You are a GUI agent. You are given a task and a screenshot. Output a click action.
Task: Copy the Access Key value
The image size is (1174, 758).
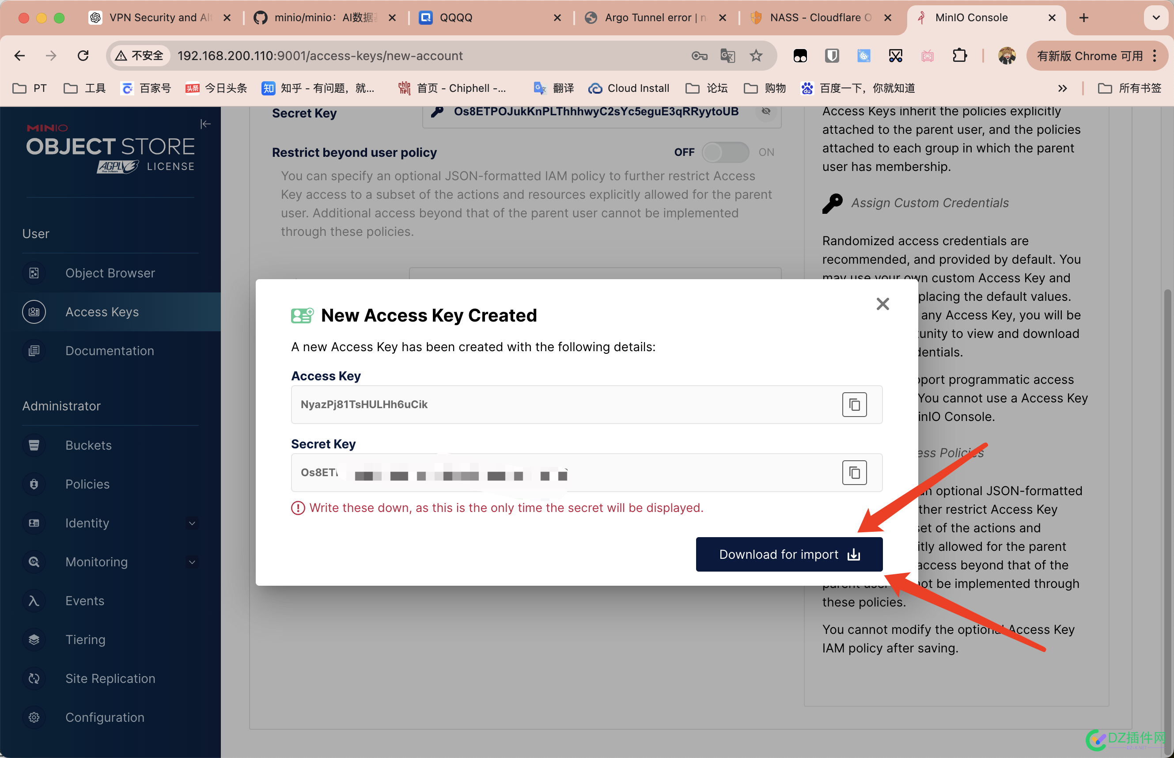[x=855, y=404]
